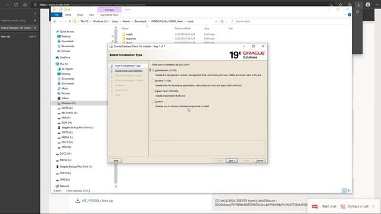Click Next in the Oracle installer

tap(232, 160)
